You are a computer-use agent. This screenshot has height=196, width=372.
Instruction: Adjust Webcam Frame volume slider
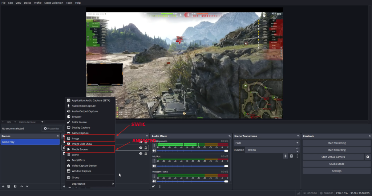[193, 181]
